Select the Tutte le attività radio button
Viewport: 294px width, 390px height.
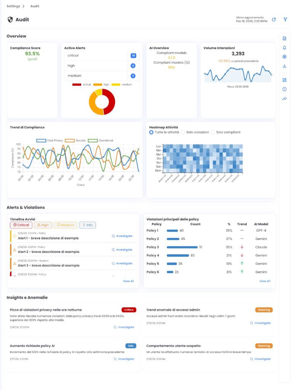pos(151,132)
